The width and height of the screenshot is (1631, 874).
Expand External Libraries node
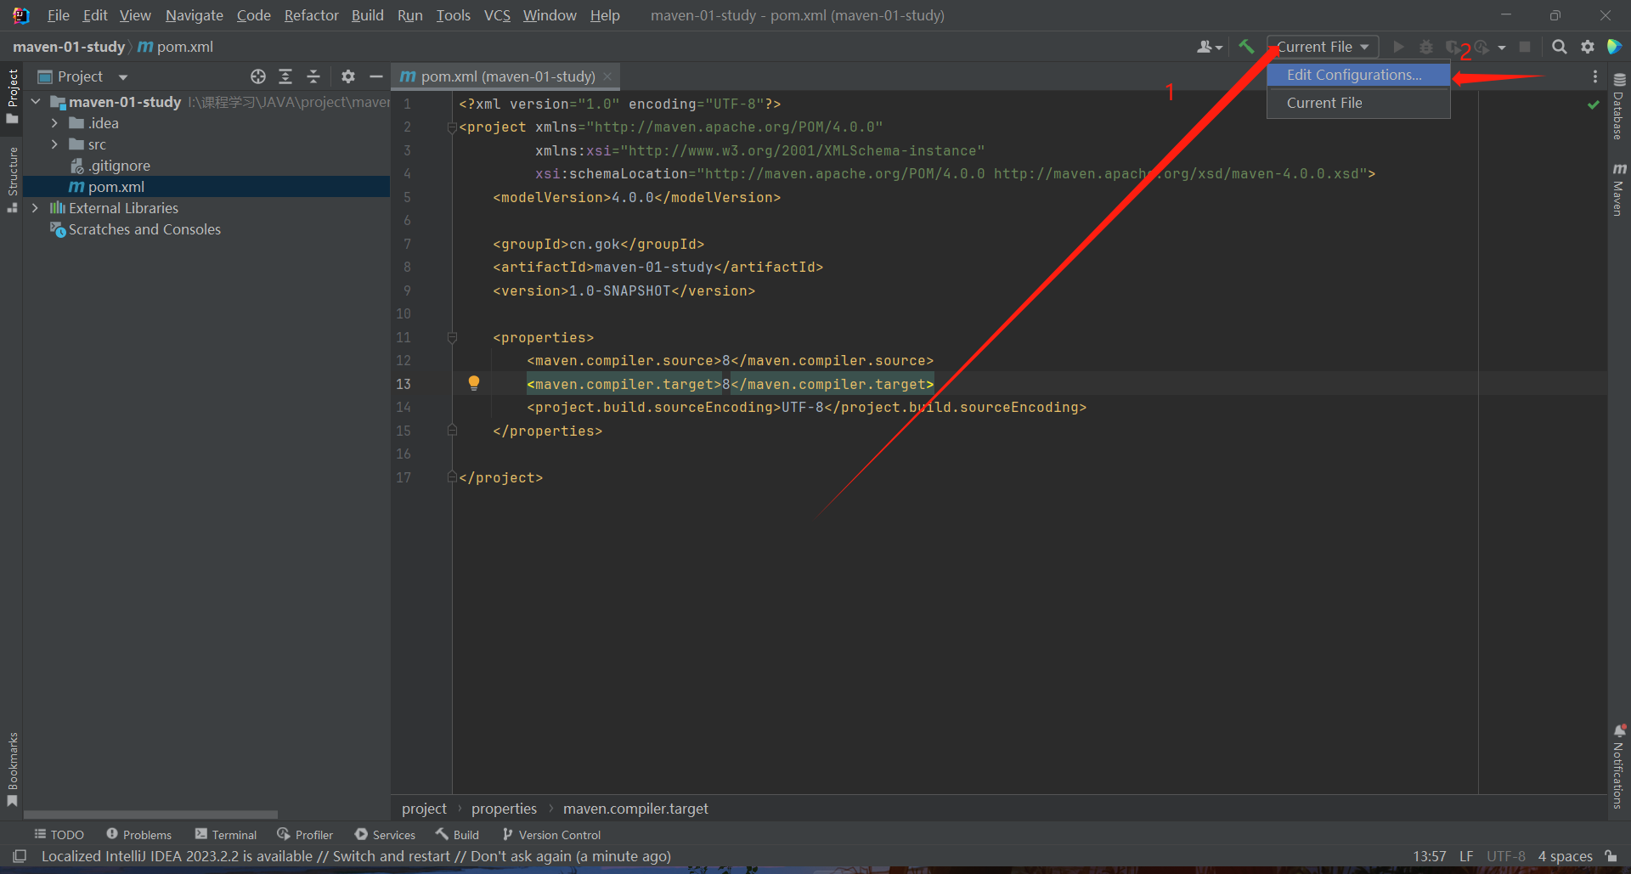click(35, 208)
